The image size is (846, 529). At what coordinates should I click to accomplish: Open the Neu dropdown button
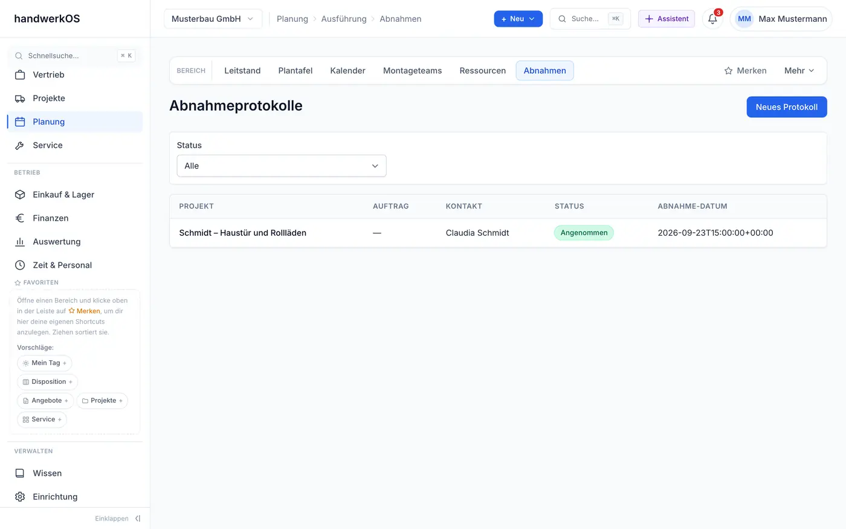pyautogui.click(x=518, y=19)
